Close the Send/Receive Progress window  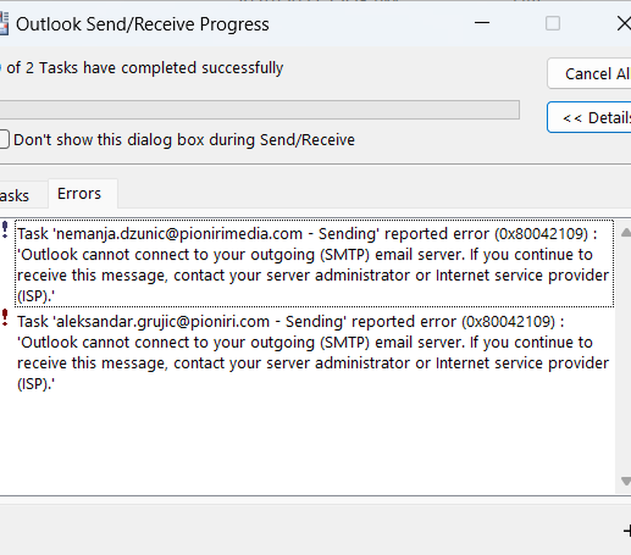tap(622, 24)
